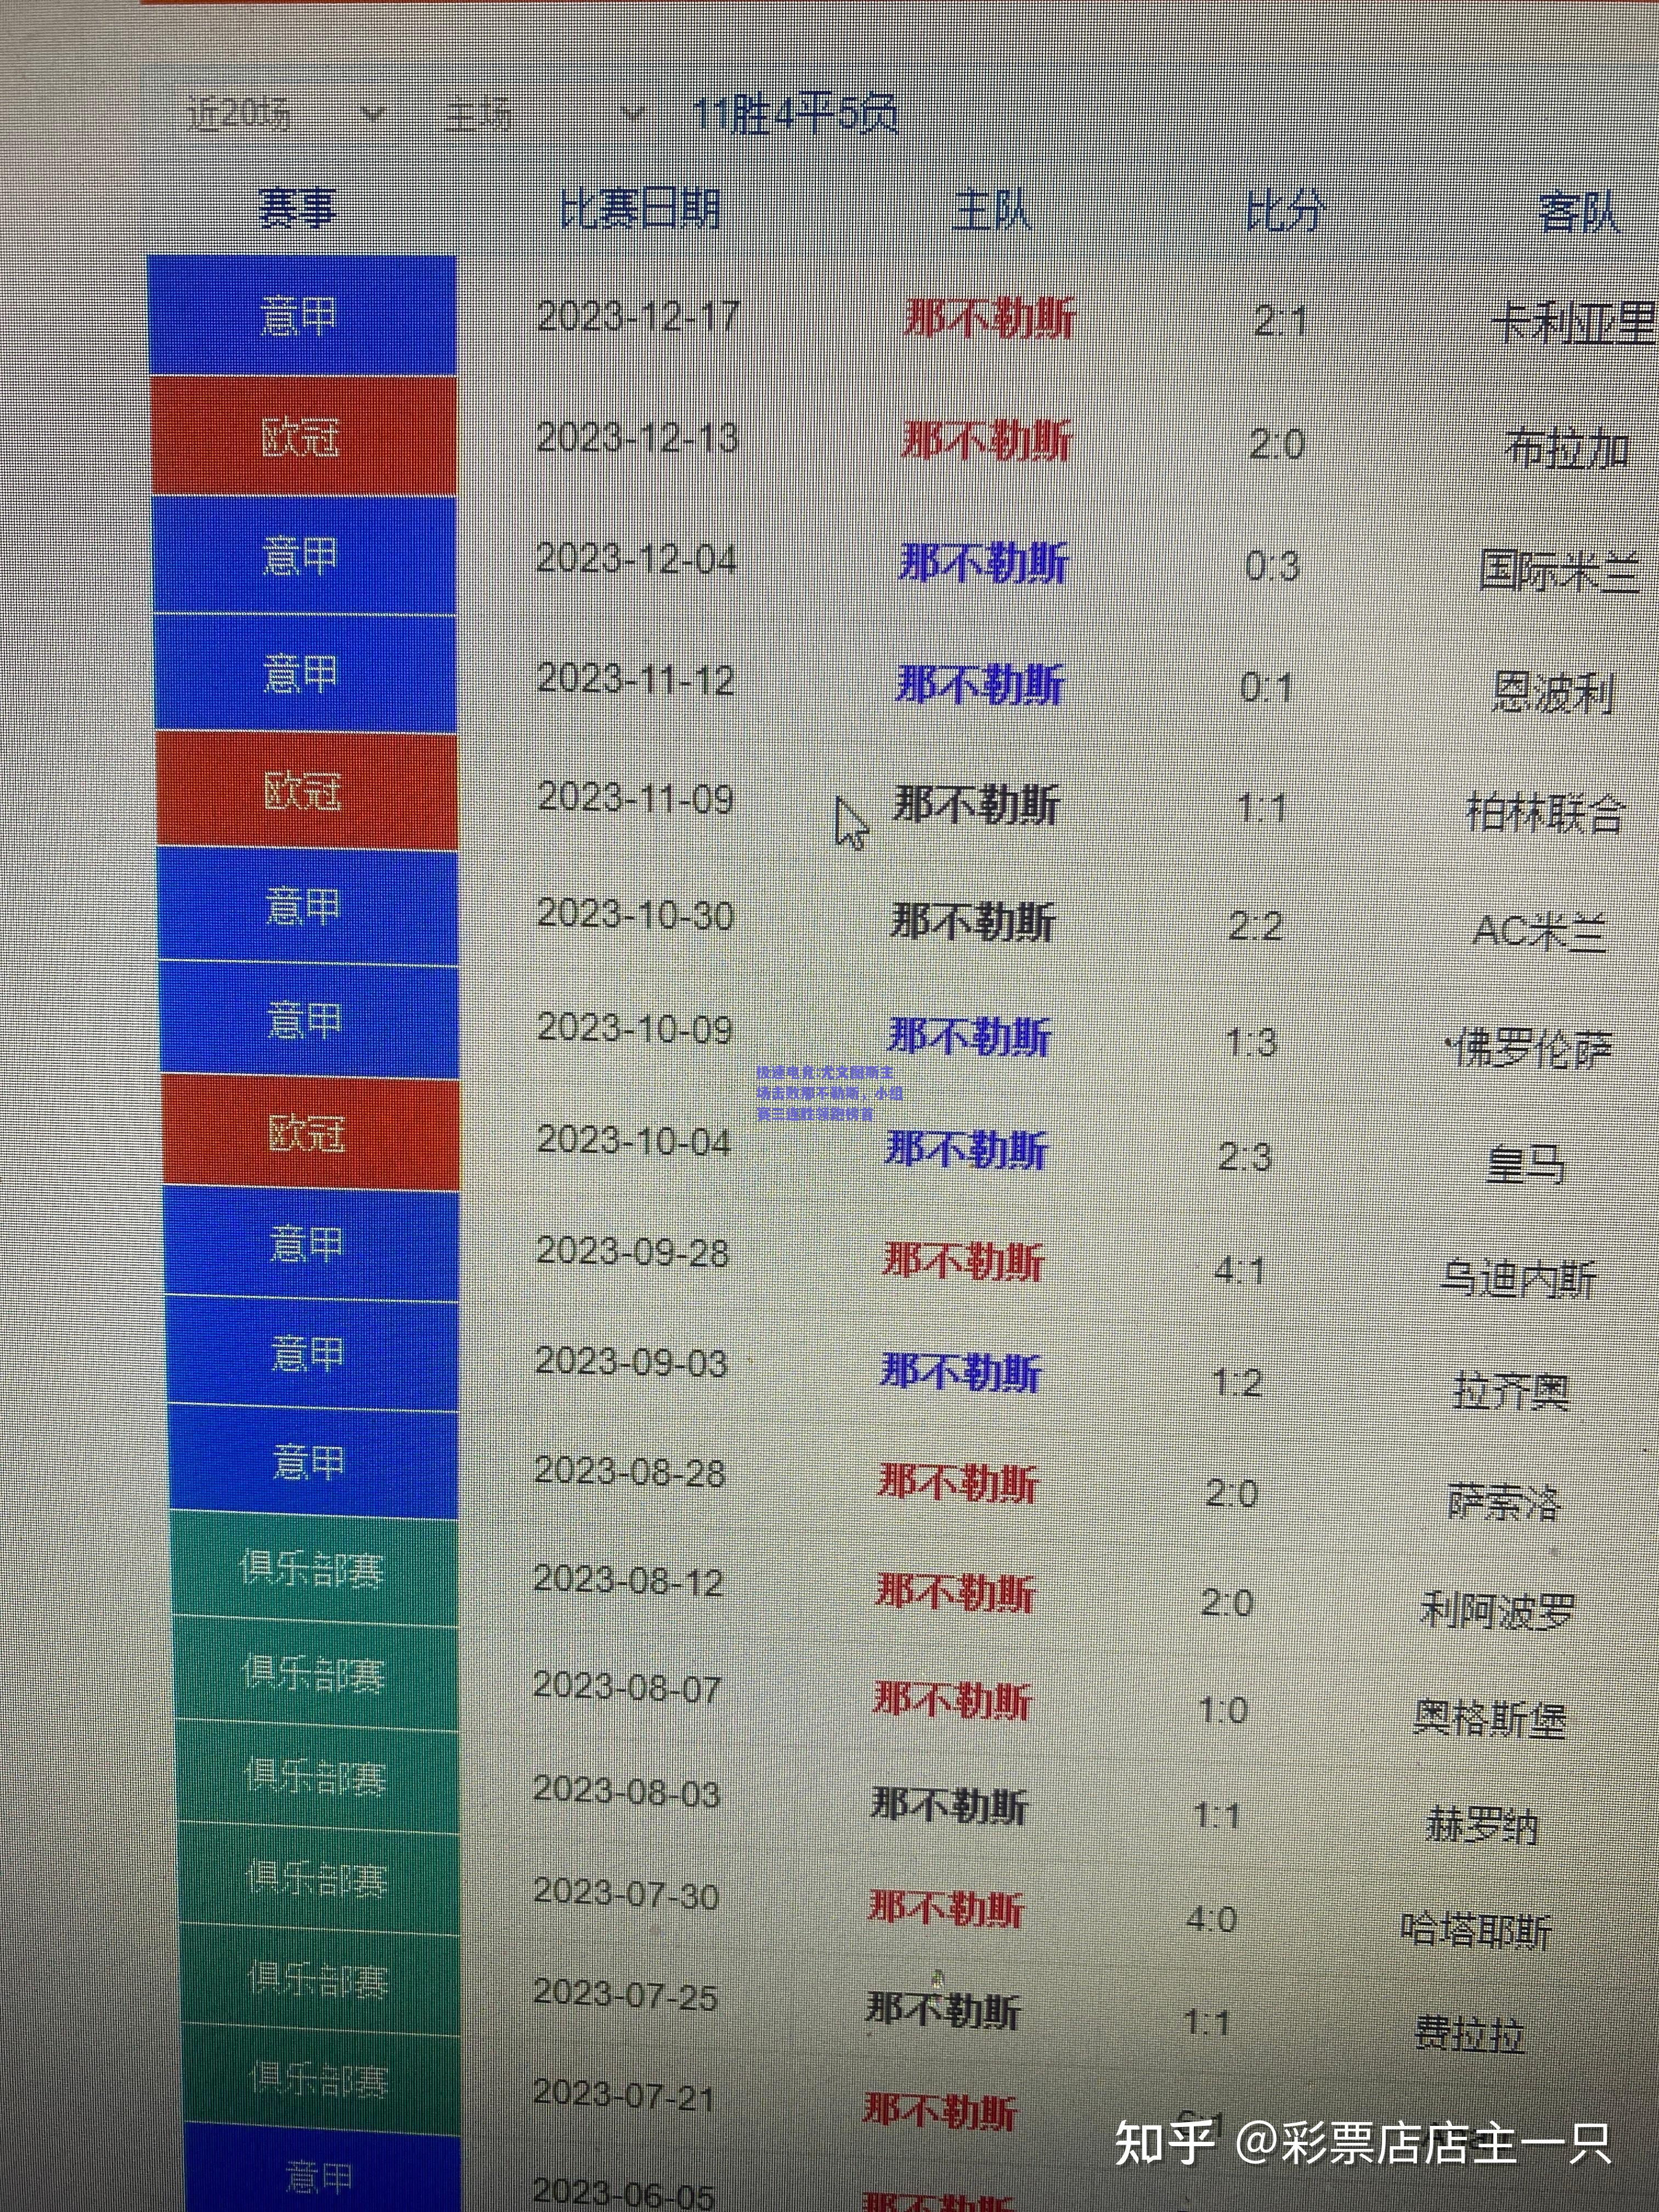Viewport: 1659px width, 2212px height.
Task: Select the 俱乐部赛 cell for 2023-08-12
Action: 313,1568
